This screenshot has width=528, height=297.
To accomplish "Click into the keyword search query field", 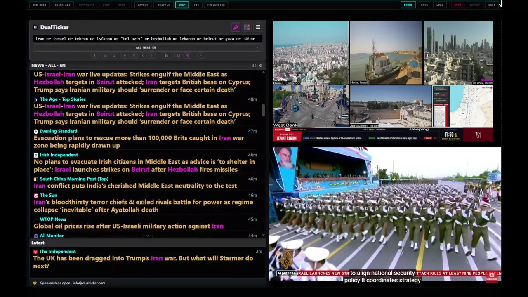I will 147,39.
